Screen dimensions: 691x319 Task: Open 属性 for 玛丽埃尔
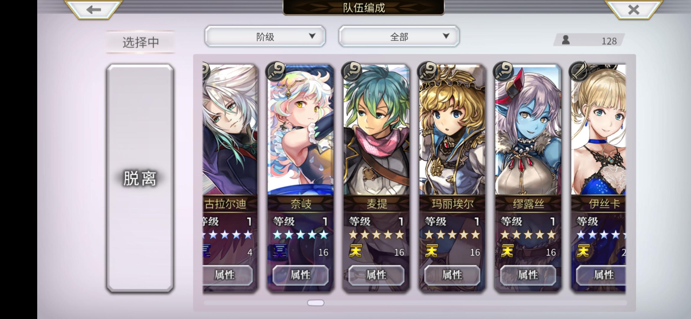coord(452,275)
